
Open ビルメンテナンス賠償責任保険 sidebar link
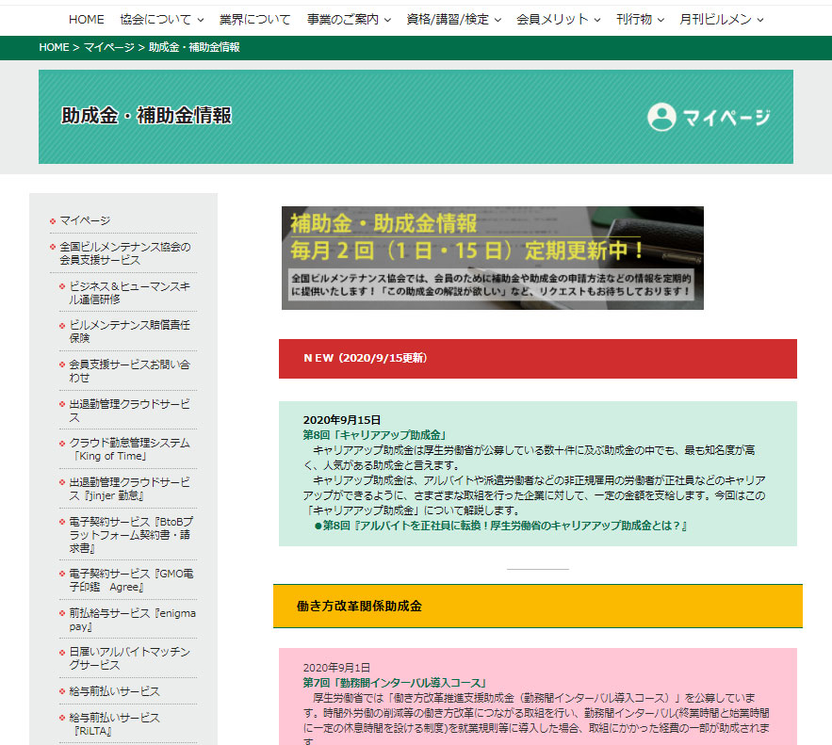pos(129,331)
